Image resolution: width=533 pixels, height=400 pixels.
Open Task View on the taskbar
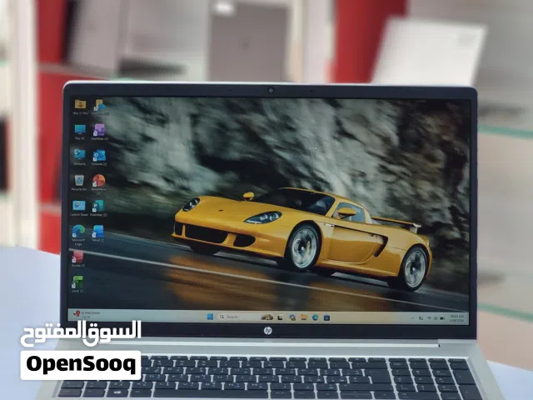tap(280, 317)
